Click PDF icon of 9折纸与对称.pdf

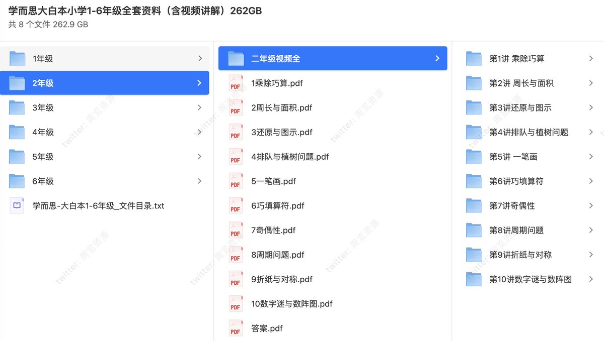[x=236, y=279]
